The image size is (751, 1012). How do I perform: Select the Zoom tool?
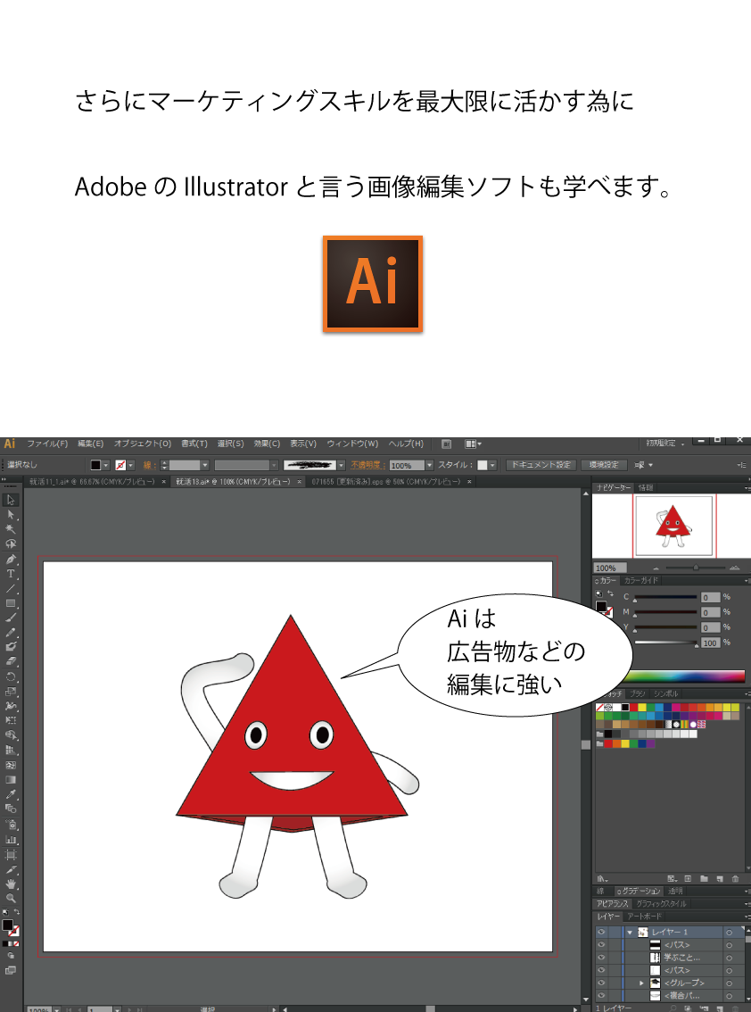click(x=11, y=898)
